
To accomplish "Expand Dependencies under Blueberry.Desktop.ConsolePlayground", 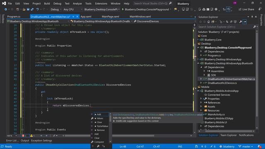I will [x=201, y=51].
